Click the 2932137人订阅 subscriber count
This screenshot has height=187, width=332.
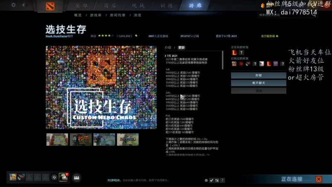pyautogui.click(x=190, y=36)
